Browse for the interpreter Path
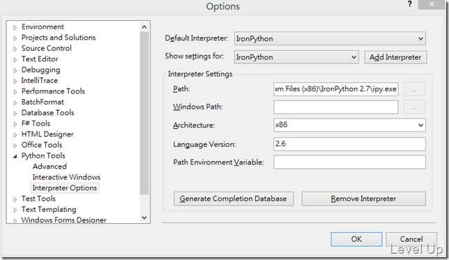 coord(414,89)
